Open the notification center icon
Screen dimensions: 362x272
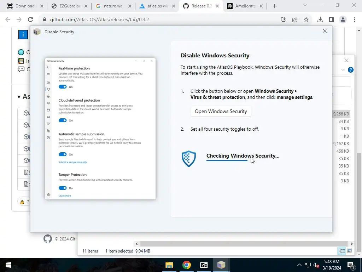[x=350, y=265]
